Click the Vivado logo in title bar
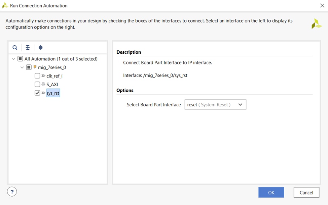Viewport: 328px width, 205px height. [x=5, y=5]
